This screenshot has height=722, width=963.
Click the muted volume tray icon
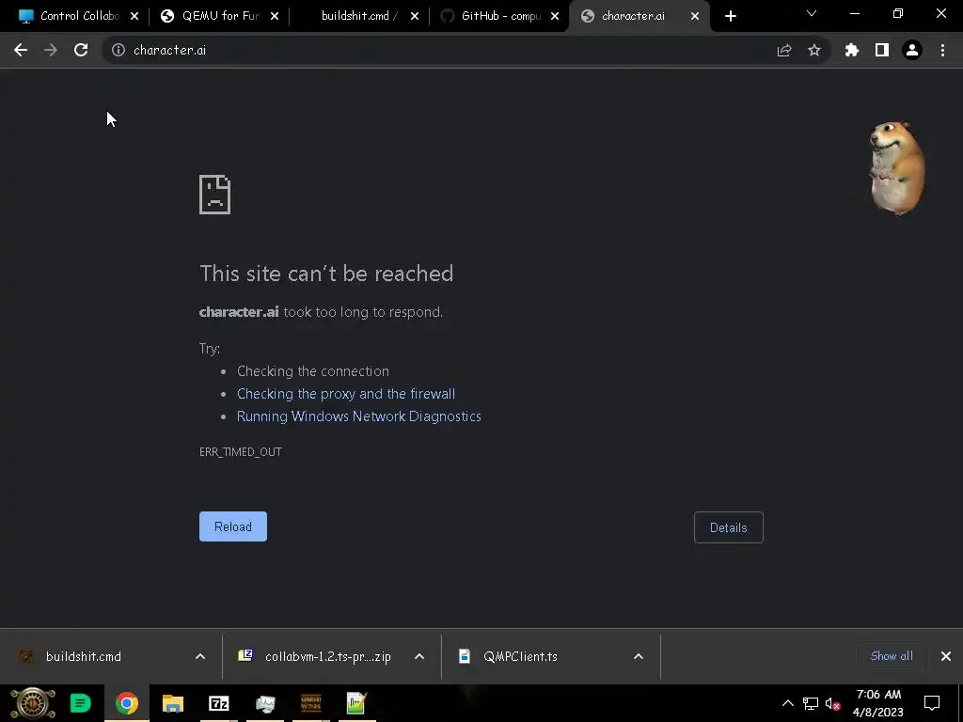[x=833, y=703]
